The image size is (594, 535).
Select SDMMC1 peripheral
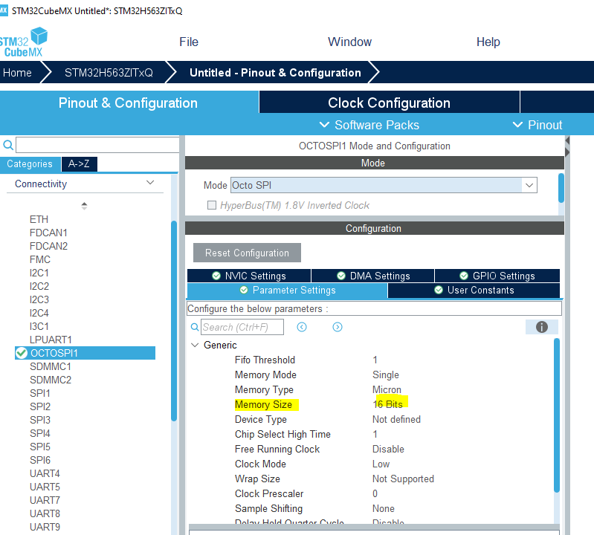(51, 366)
